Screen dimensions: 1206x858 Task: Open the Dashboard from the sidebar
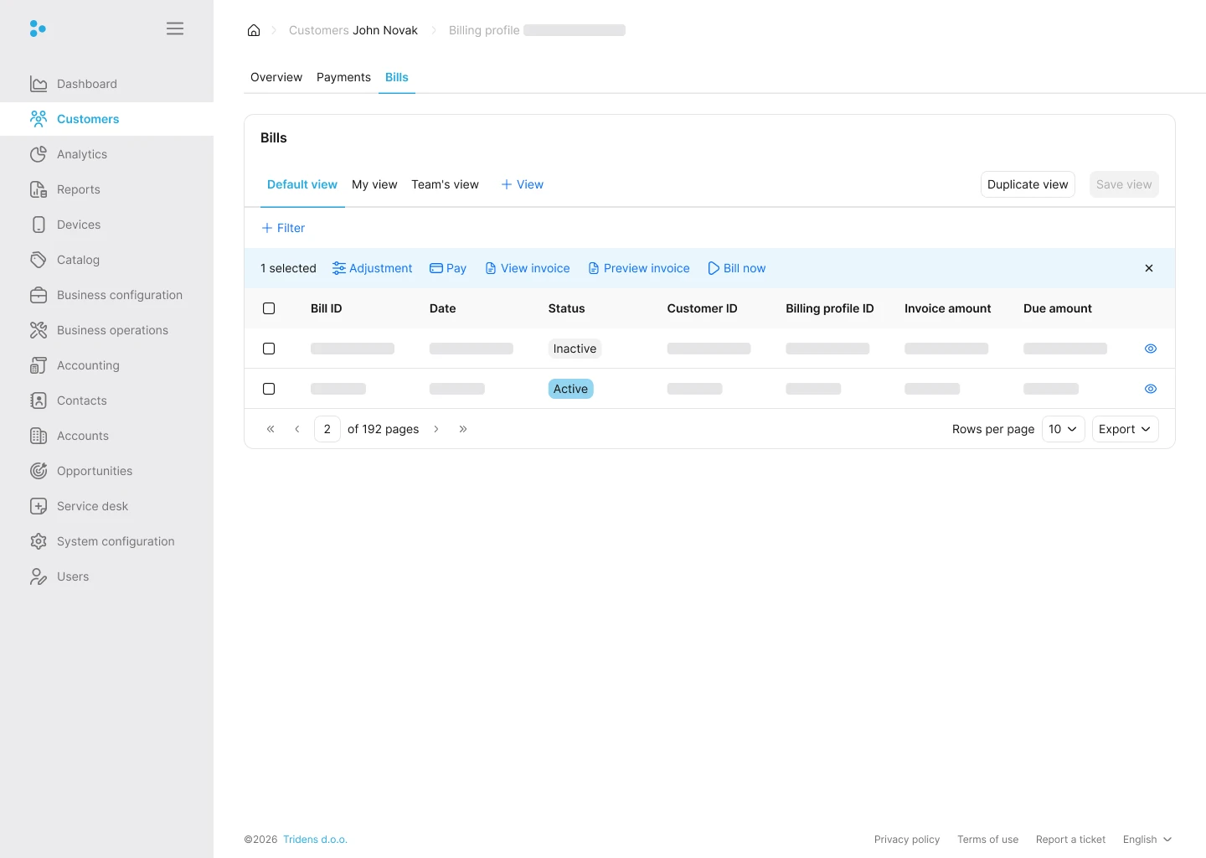point(86,84)
